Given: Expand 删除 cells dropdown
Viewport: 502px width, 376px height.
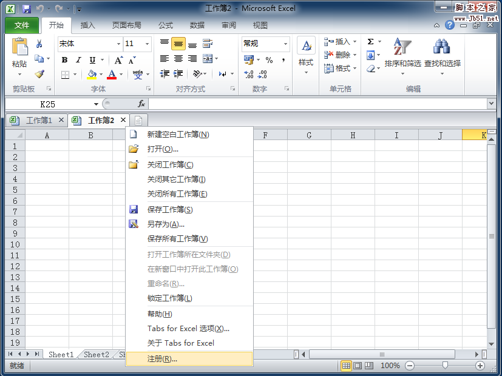Looking at the screenshot, I should (x=354, y=55).
